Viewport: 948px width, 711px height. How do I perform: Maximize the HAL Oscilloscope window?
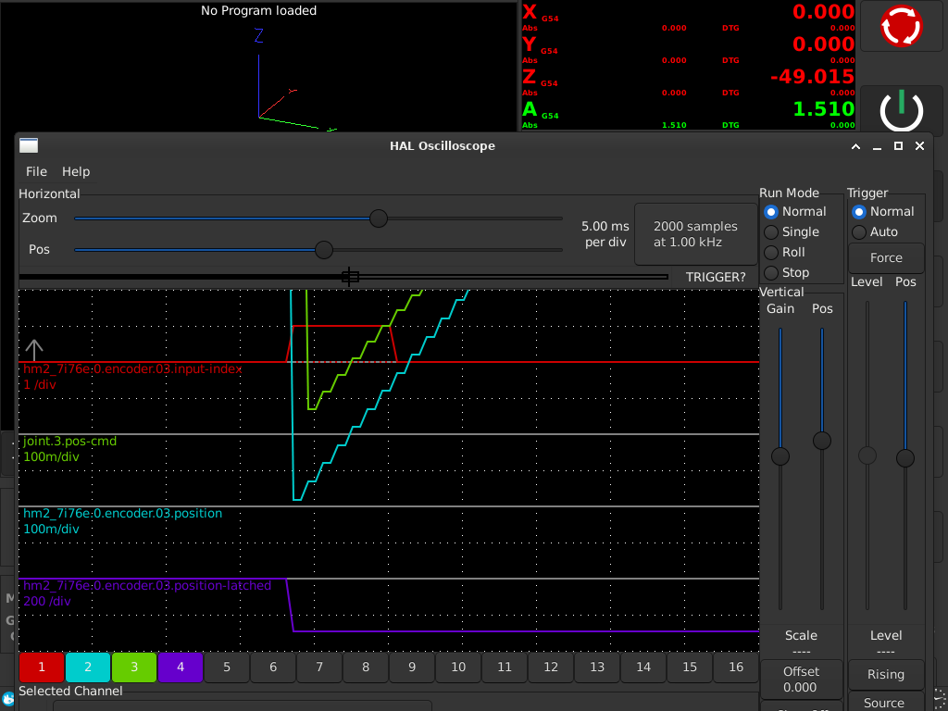click(x=898, y=146)
